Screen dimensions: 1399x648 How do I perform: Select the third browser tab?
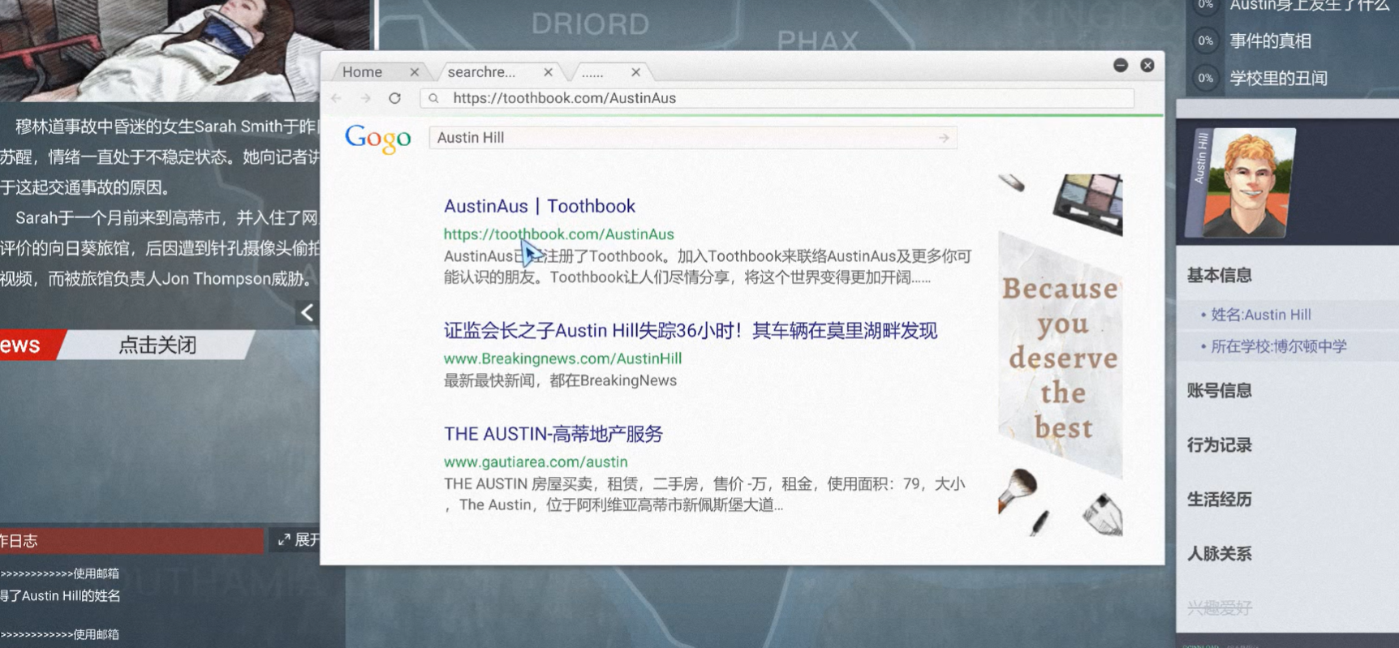click(592, 72)
